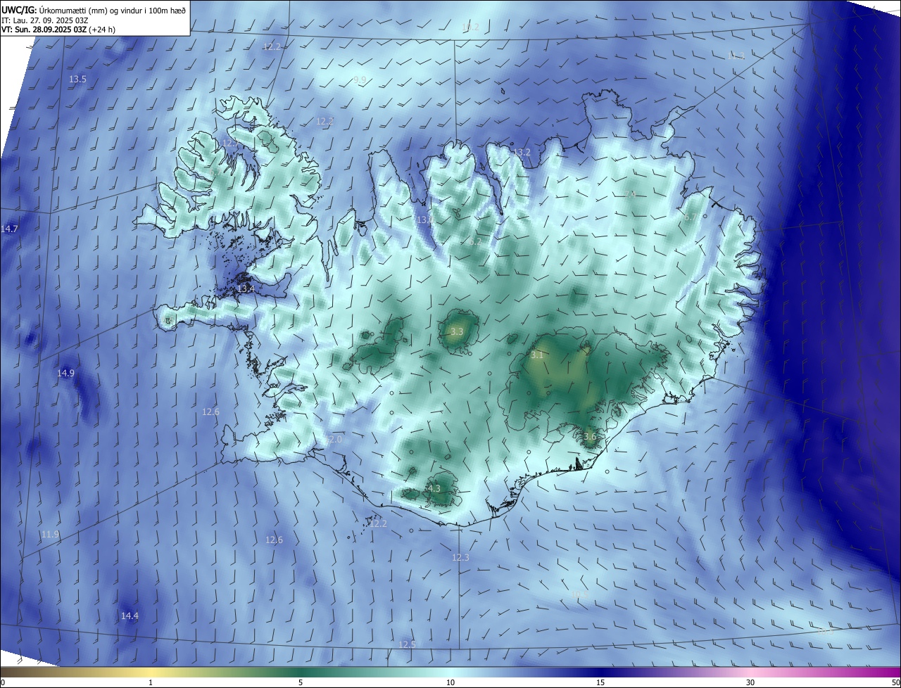Image resolution: width=901 pixels, height=688 pixels.
Task: Click the colorbar tick labeled 0
Action: [x=3, y=682]
